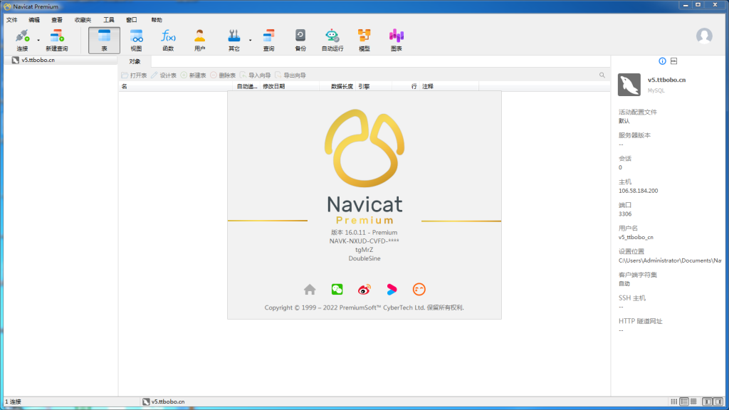The width and height of the screenshot is (729, 410).
Task: Select the 自动运行 (Automation) toolbar icon
Action: pyautogui.click(x=332, y=39)
